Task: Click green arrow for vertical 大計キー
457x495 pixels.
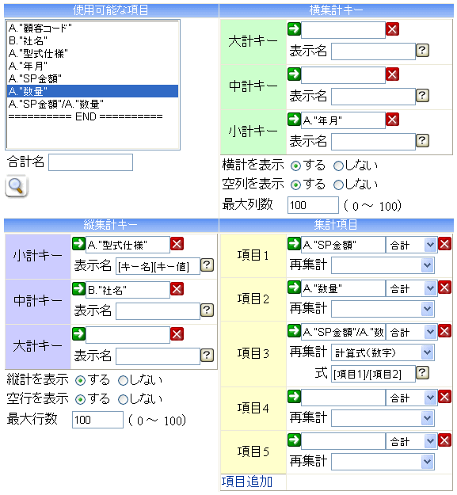Action: pyautogui.click(x=78, y=333)
